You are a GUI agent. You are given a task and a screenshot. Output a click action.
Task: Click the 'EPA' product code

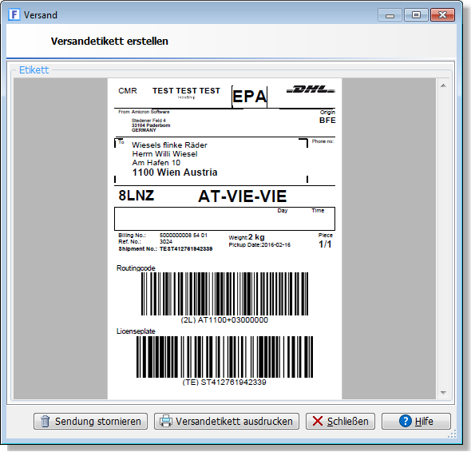(249, 97)
